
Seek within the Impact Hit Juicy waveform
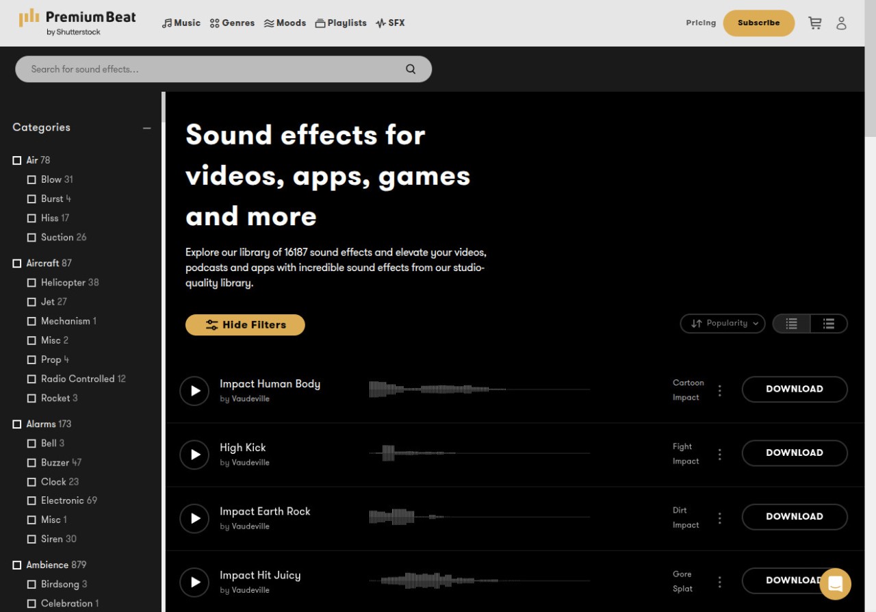479,581
